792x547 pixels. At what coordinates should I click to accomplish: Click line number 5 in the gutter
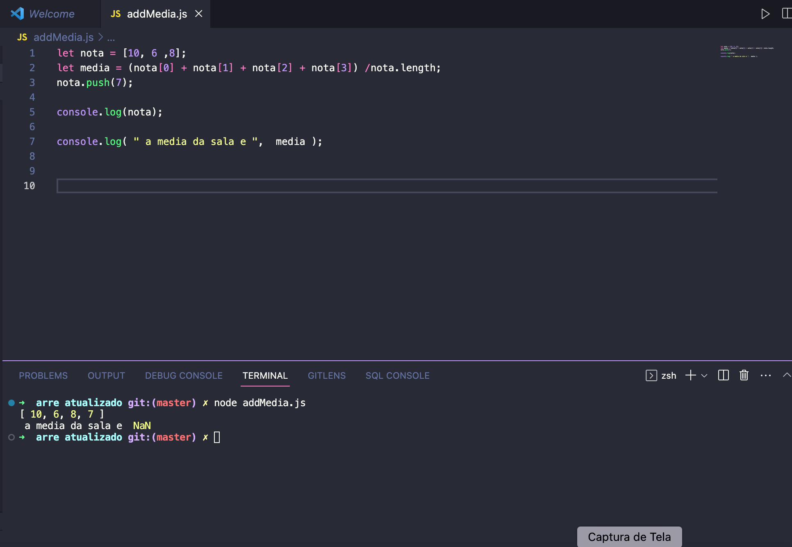32,112
